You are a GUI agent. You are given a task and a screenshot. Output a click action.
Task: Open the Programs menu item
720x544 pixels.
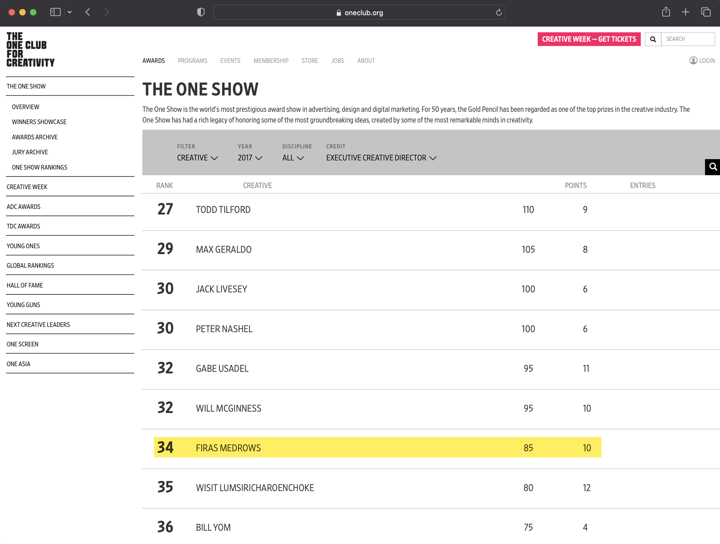click(192, 60)
